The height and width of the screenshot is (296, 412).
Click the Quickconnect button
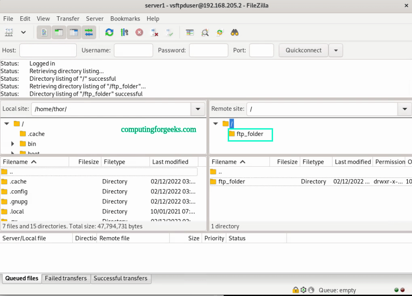(x=303, y=50)
